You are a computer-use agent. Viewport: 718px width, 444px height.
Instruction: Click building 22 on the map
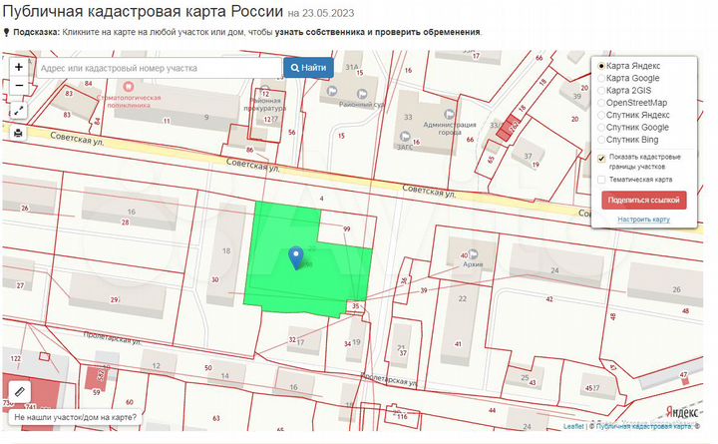coord(463,298)
